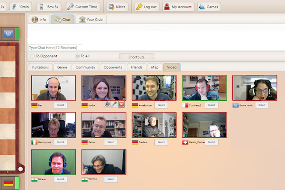This screenshot has height=190, width=285.
Task: Report user Martin_Fischer
Action: click(x=211, y=142)
